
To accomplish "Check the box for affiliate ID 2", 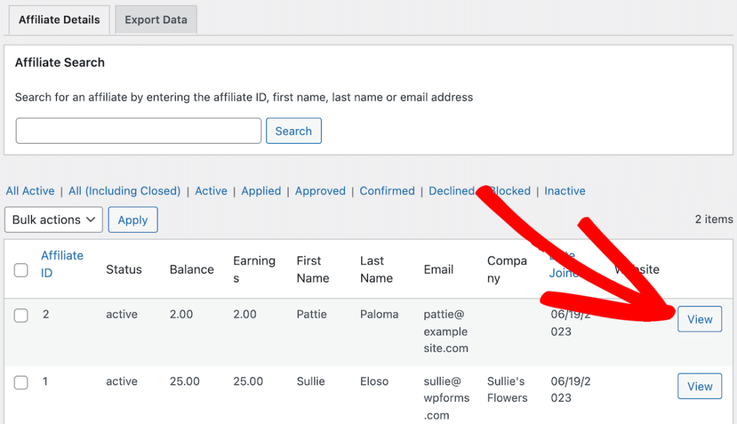I will tap(20, 314).
